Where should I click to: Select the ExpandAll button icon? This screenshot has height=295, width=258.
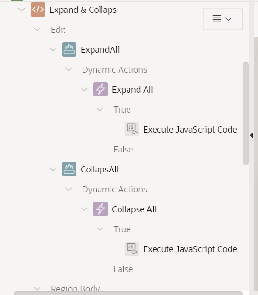click(x=69, y=49)
